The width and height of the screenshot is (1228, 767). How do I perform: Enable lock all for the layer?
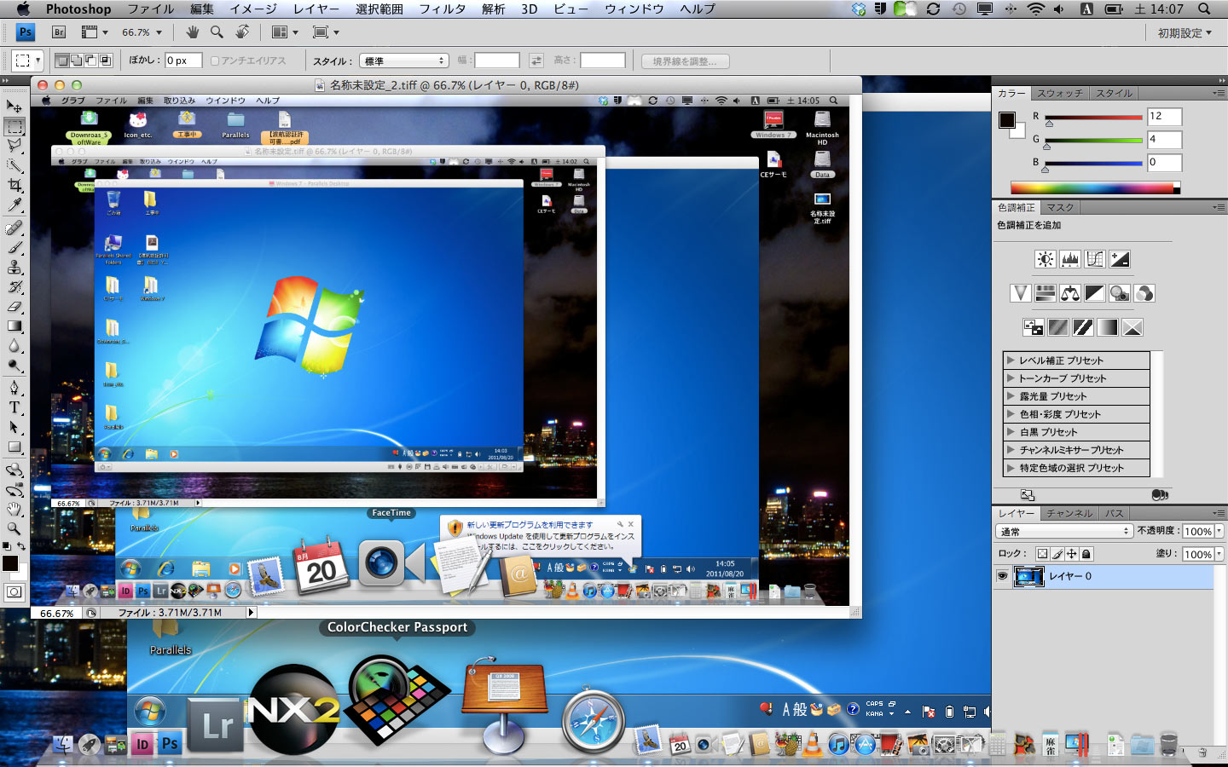click(x=1086, y=554)
